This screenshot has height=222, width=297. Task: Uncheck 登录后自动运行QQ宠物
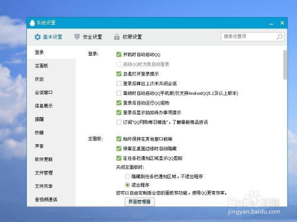click(x=119, y=103)
